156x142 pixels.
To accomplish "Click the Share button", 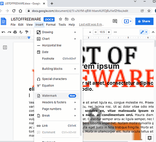I will pyautogui.click(x=145, y=21).
